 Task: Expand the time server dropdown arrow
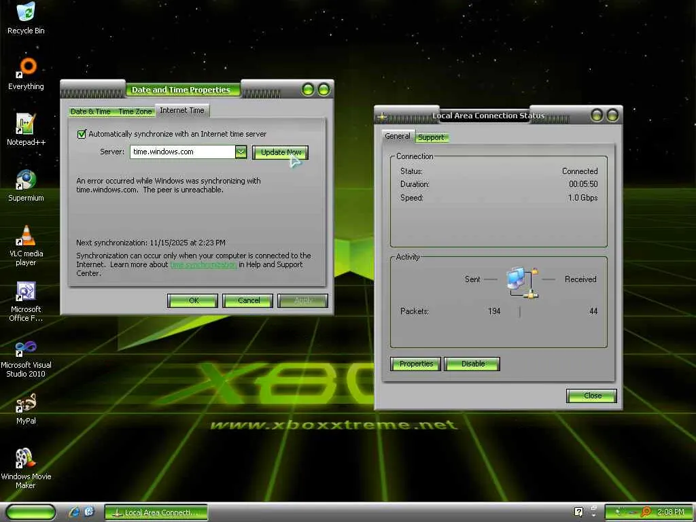(241, 152)
